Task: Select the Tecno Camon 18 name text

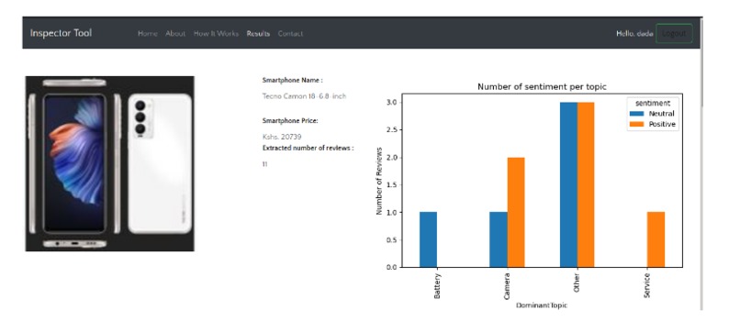Action: (305, 96)
